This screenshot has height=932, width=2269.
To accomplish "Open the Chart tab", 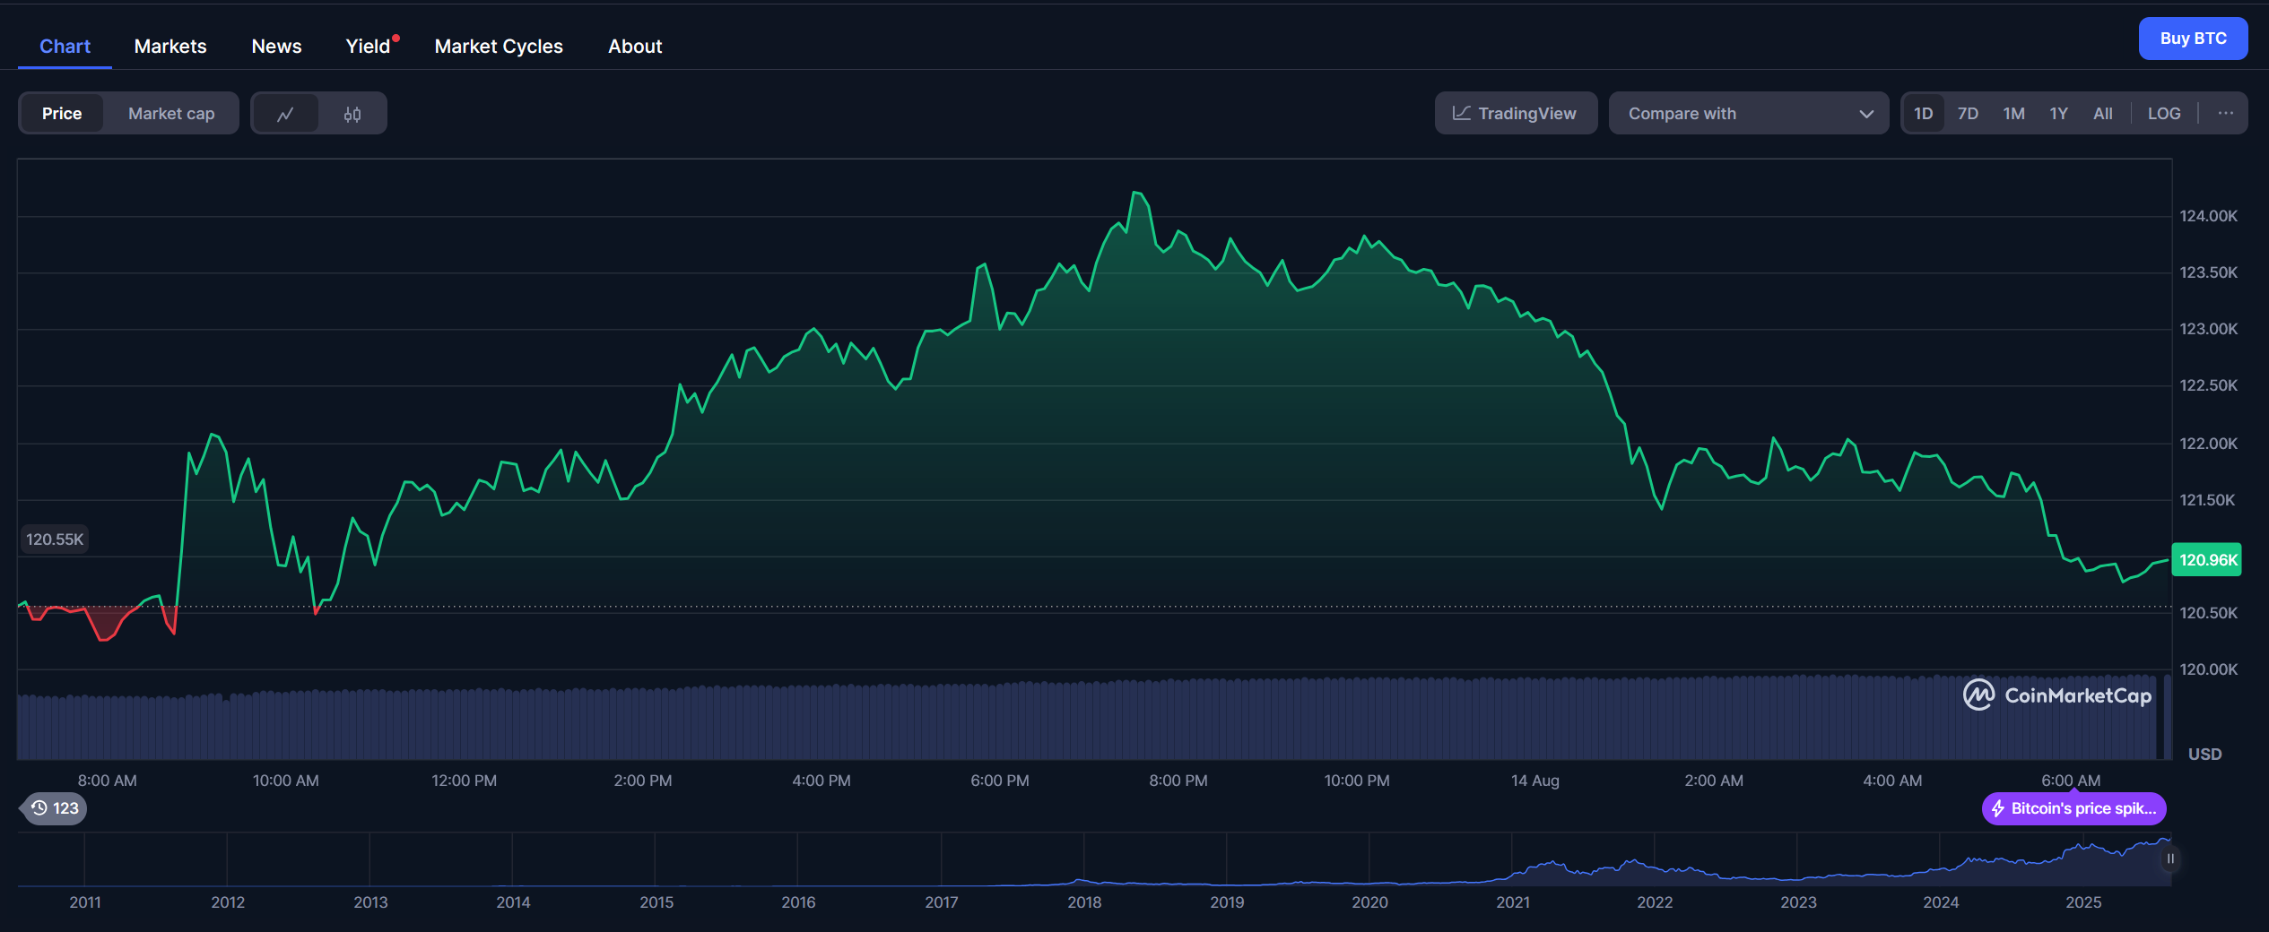I will click(x=65, y=47).
